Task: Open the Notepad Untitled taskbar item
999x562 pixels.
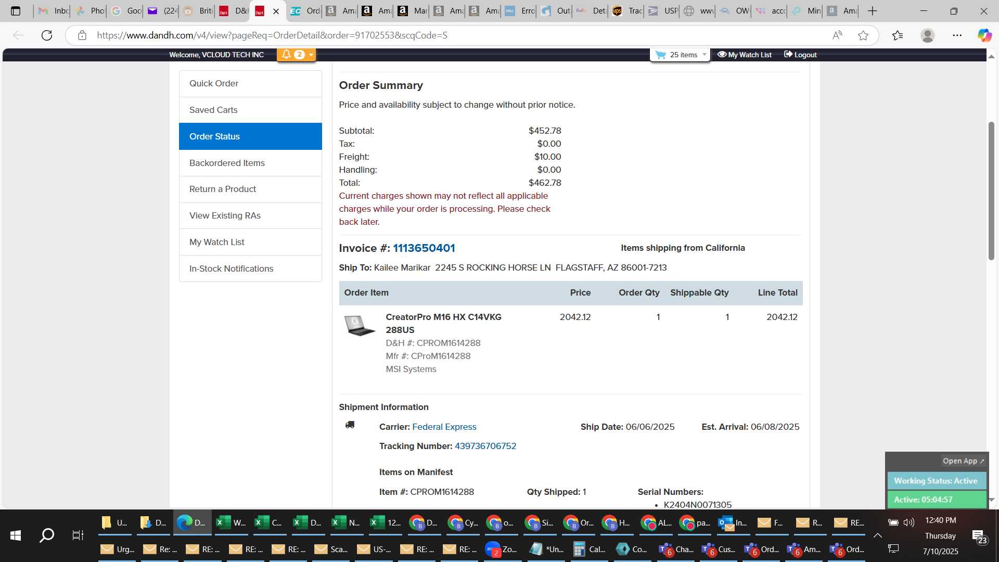Action: click(x=547, y=550)
